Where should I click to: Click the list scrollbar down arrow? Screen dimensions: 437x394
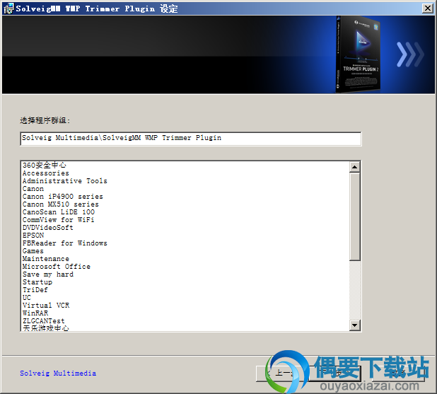(x=354, y=325)
